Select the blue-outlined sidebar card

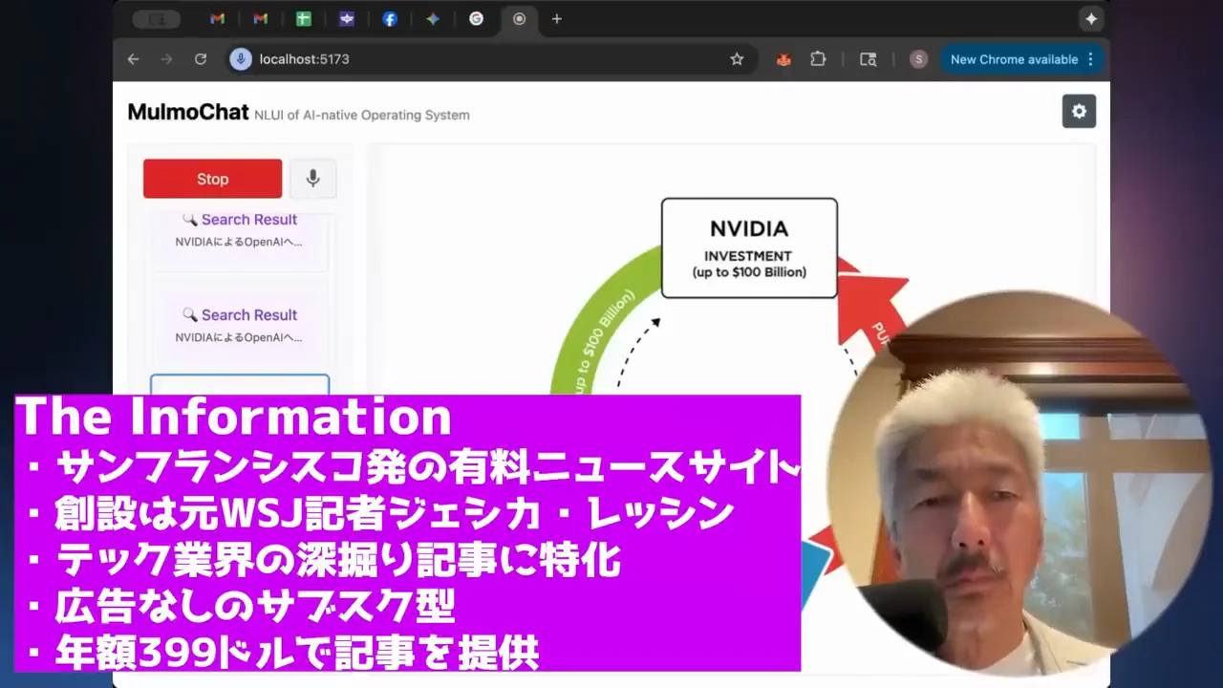coord(240,384)
